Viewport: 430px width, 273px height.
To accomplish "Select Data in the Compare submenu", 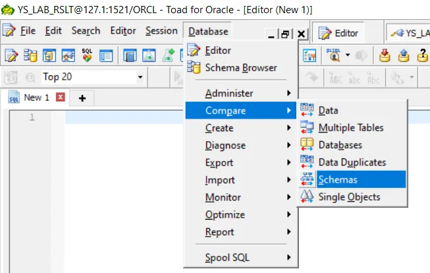I will point(352,110).
